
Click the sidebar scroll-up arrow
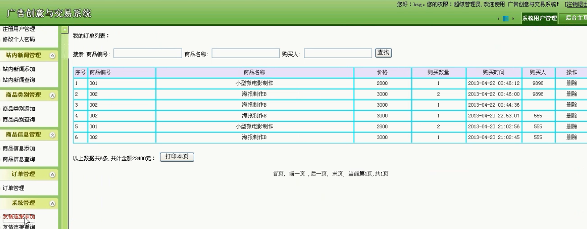[x=64, y=30]
